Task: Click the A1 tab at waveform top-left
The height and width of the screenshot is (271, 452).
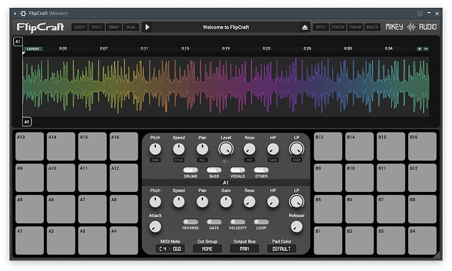Action: tap(18, 41)
